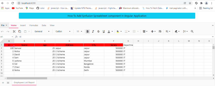Select the Employees List Report sheet tab
215x92 pixels.
[24, 82]
